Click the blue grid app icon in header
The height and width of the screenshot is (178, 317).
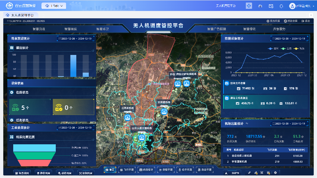[249, 6]
